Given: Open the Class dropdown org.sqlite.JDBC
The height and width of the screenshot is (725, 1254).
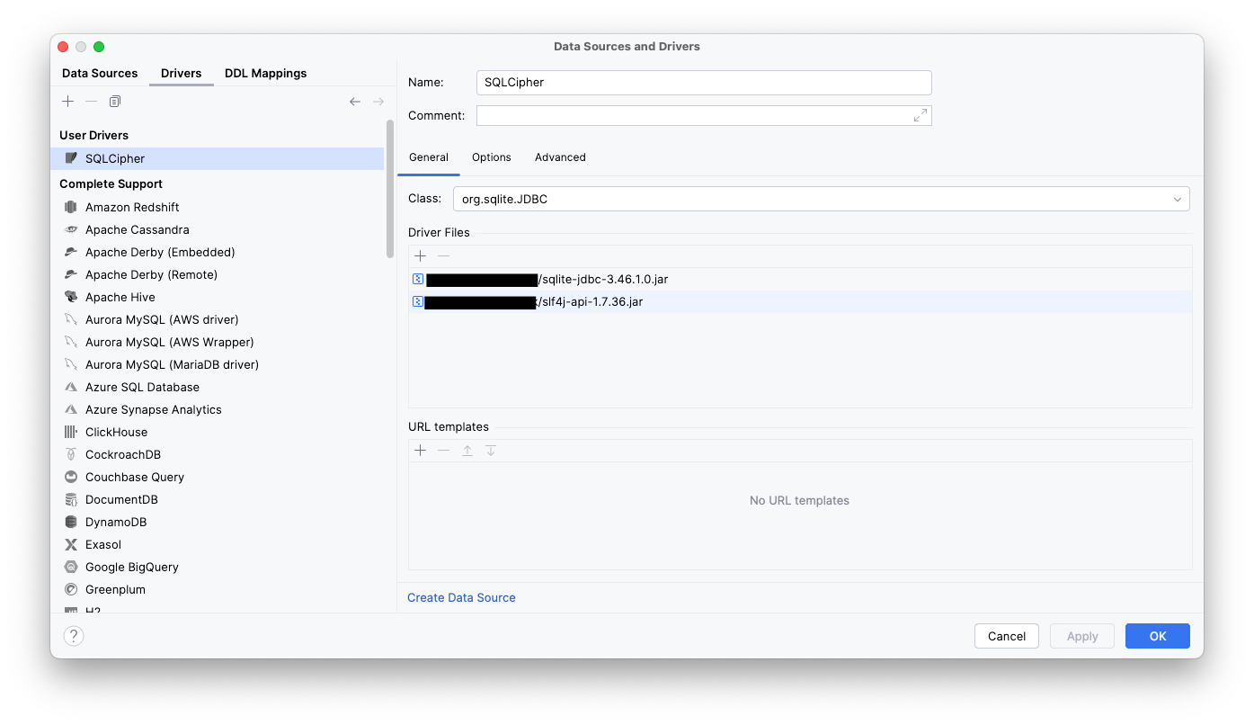Looking at the screenshot, I should coord(821,199).
